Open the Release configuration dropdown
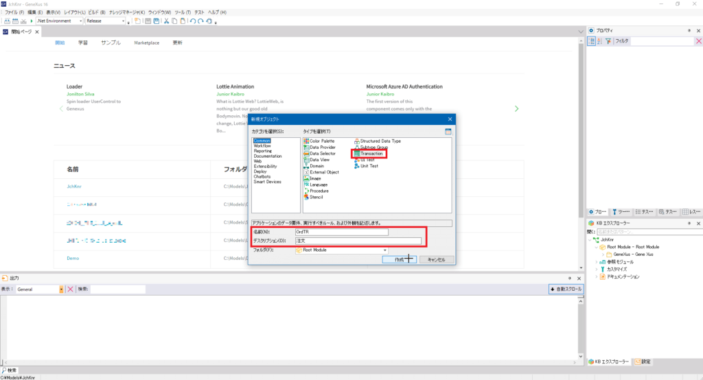 tap(105, 21)
